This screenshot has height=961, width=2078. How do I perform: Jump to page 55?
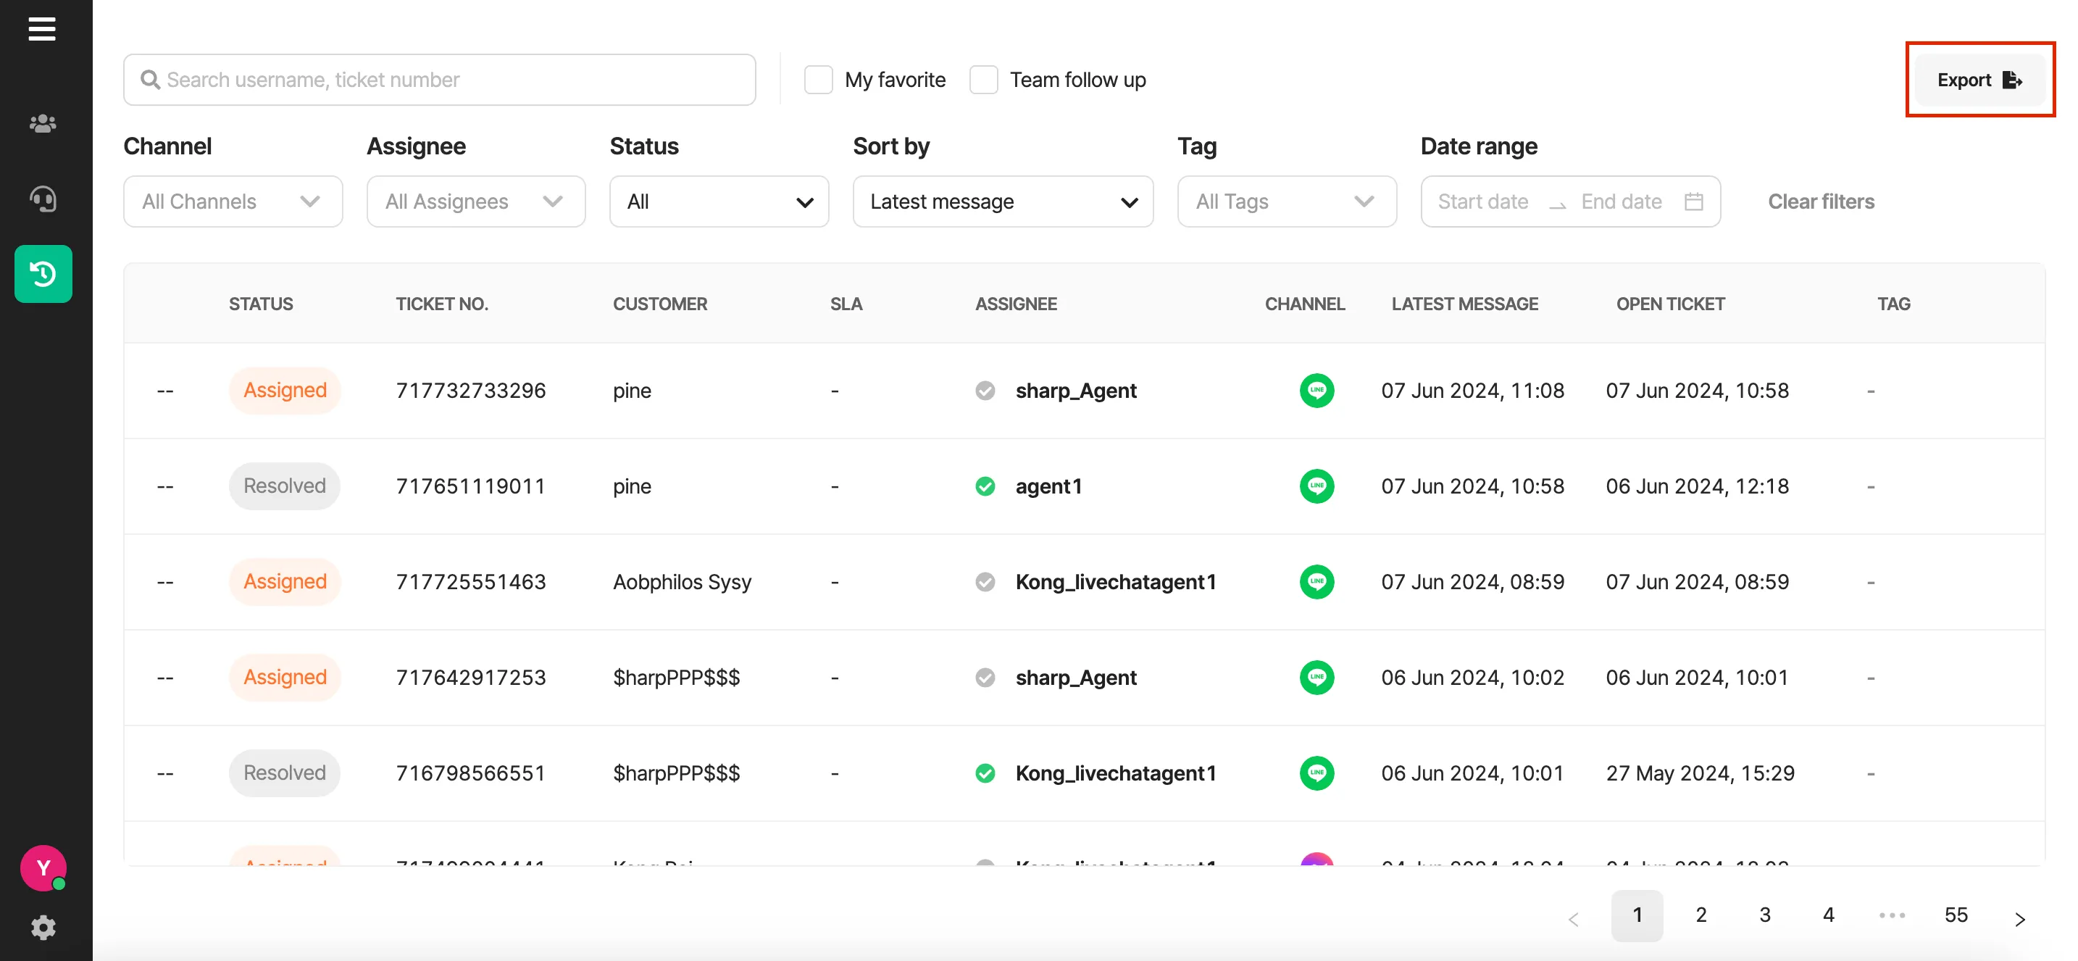tap(1956, 915)
